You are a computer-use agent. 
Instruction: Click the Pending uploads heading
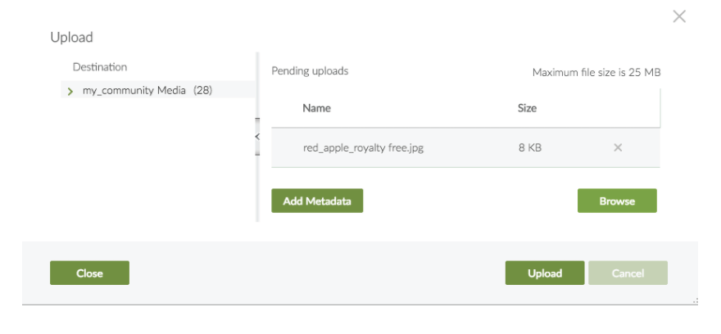click(310, 71)
